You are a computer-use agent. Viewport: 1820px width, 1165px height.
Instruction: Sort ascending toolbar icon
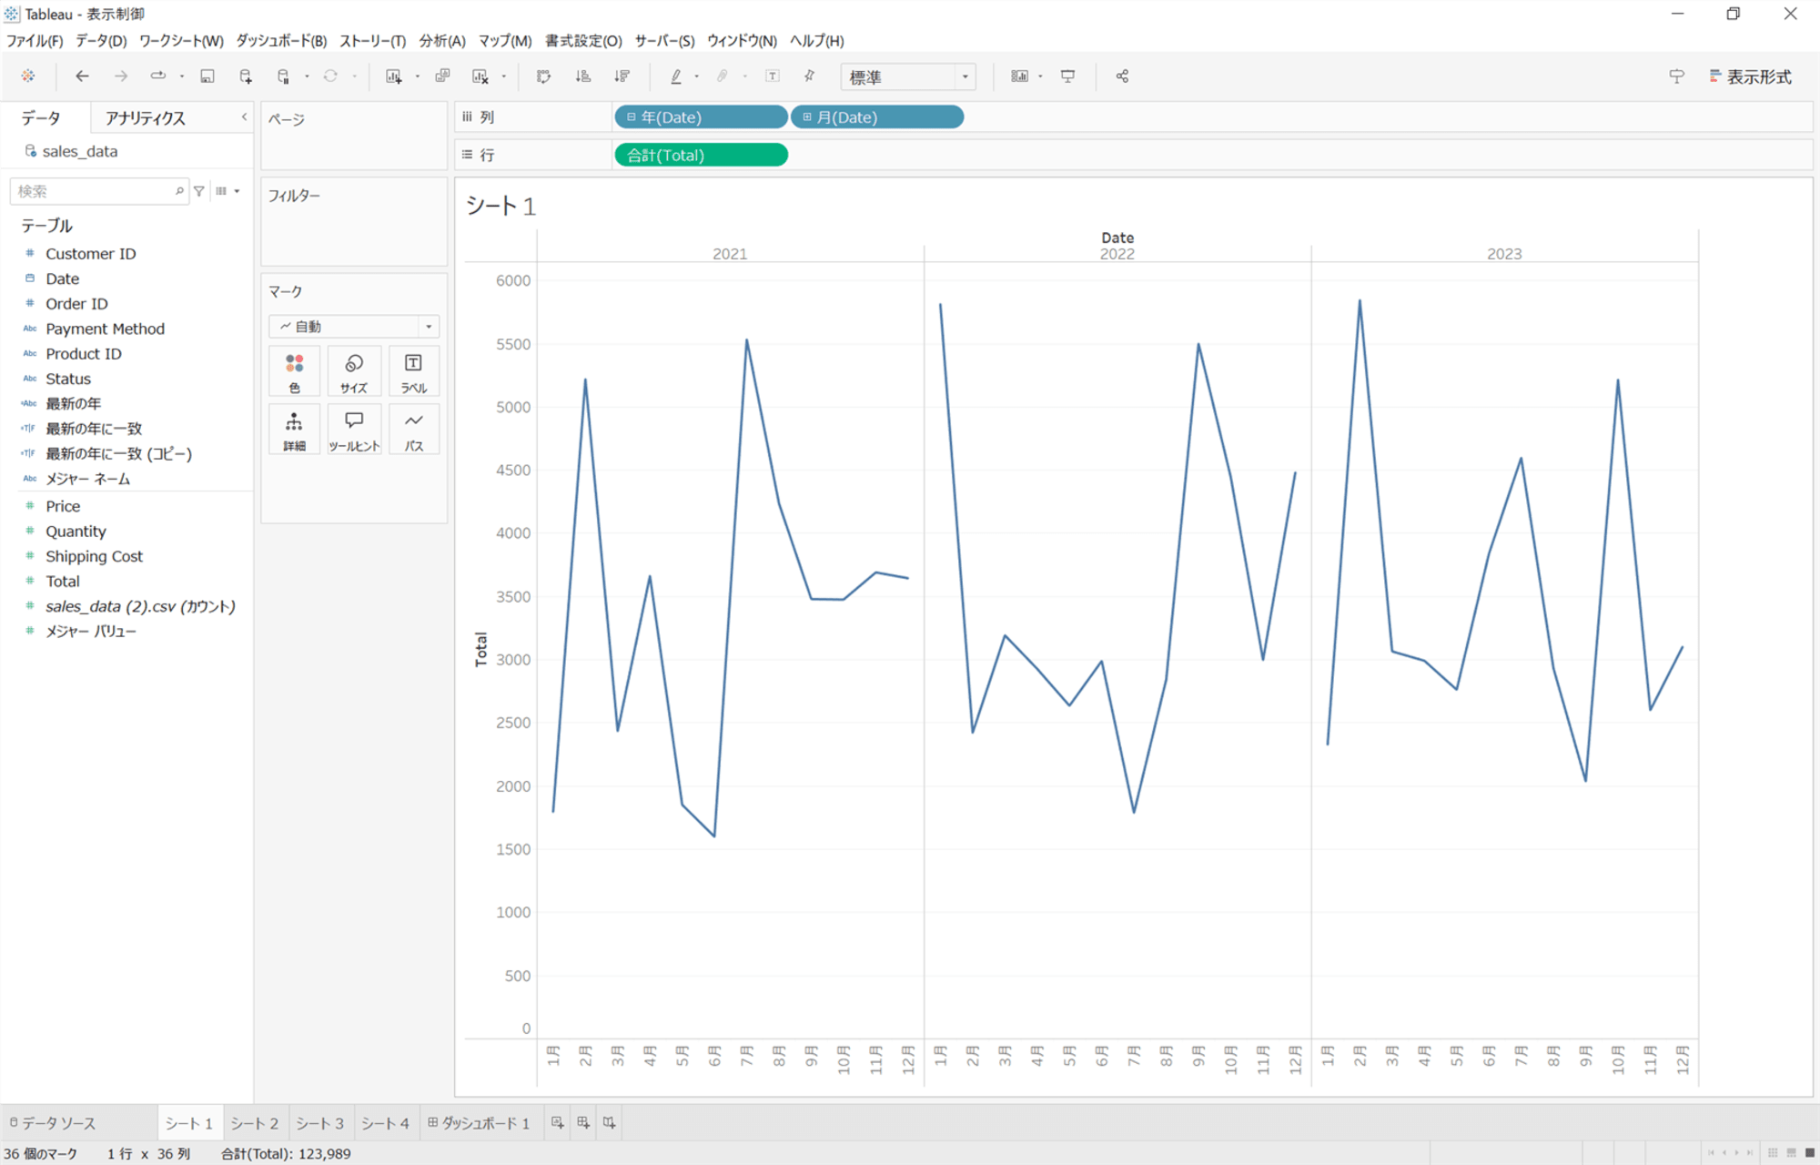tap(583, 76)
